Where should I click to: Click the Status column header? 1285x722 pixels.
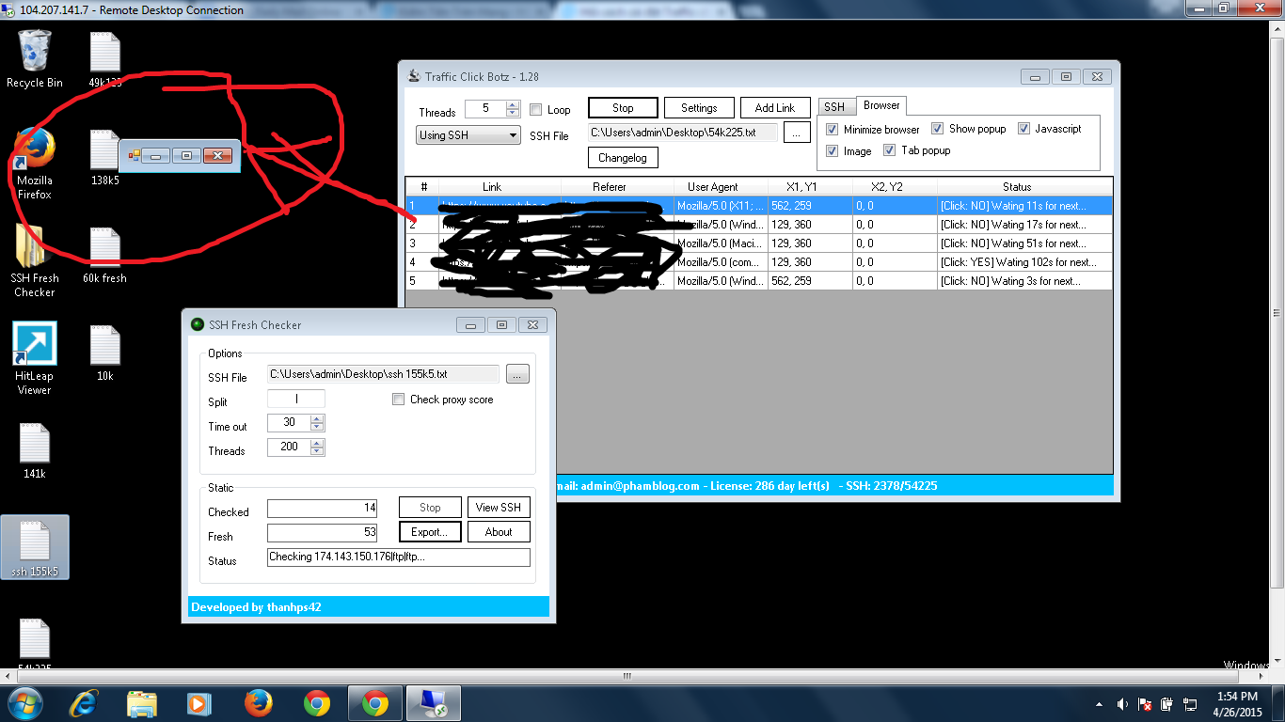[x=1017, y=187]
